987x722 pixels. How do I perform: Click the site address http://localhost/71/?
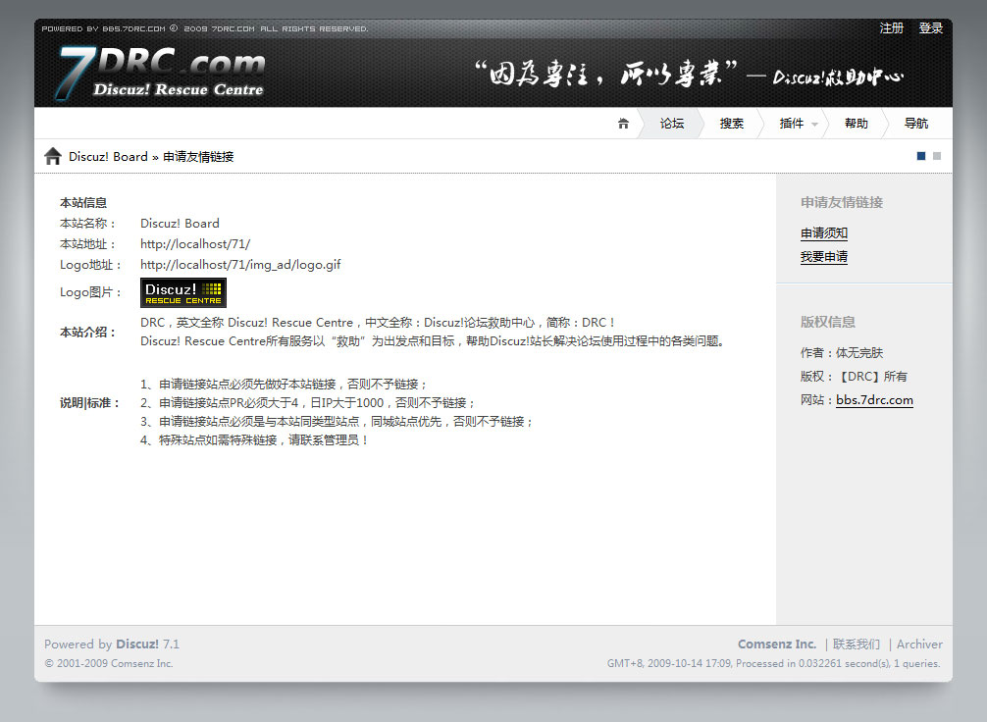pyautogui.click(x=195, y=244)
